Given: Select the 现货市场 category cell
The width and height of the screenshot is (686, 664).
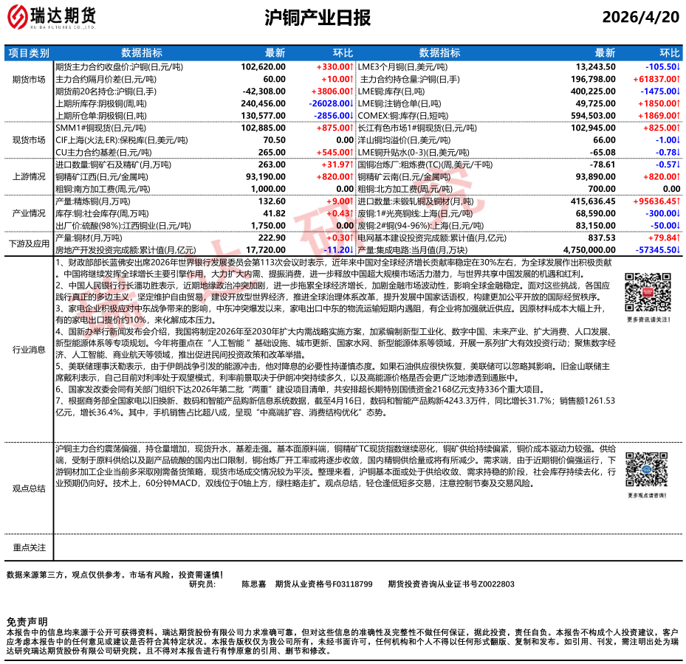Looking at the screenshot, I should 29,139.
